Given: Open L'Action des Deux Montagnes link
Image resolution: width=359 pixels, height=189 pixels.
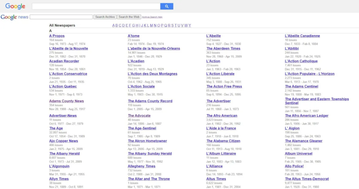Looking at the screenshot, I should point(153,74).
